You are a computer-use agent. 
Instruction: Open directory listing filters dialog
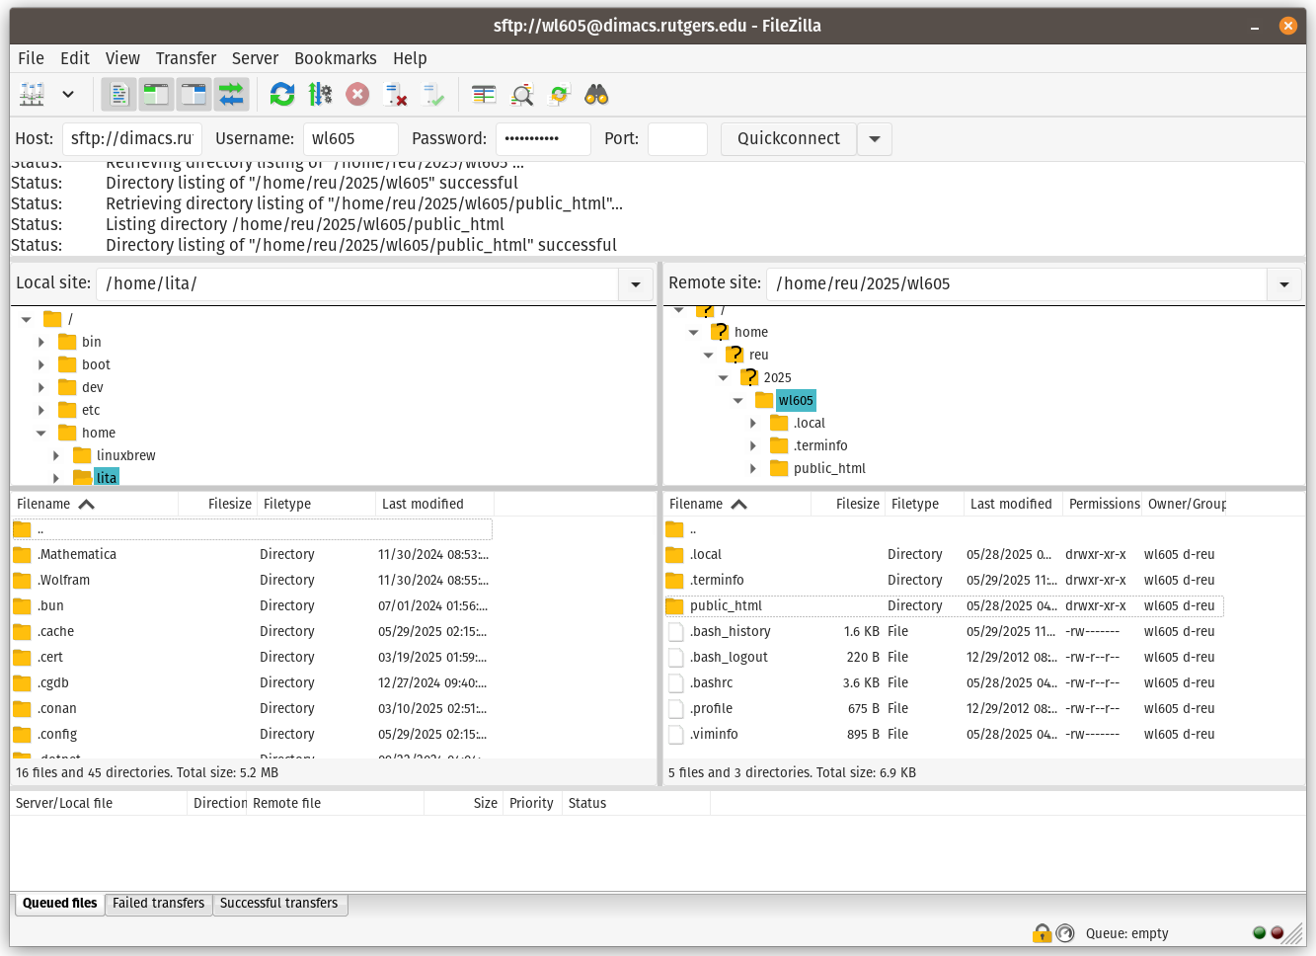[484, 95]
